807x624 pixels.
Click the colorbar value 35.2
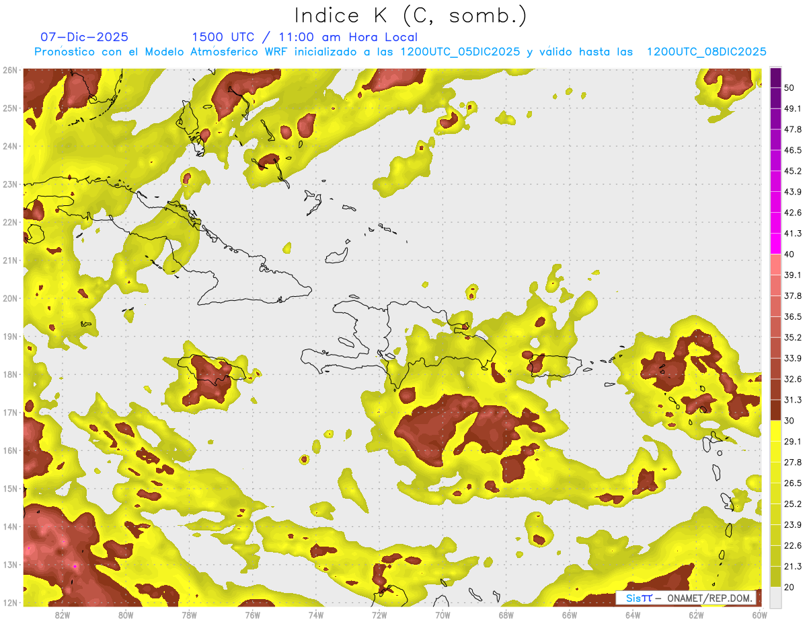pyautogui.click(x=793, y=337)
